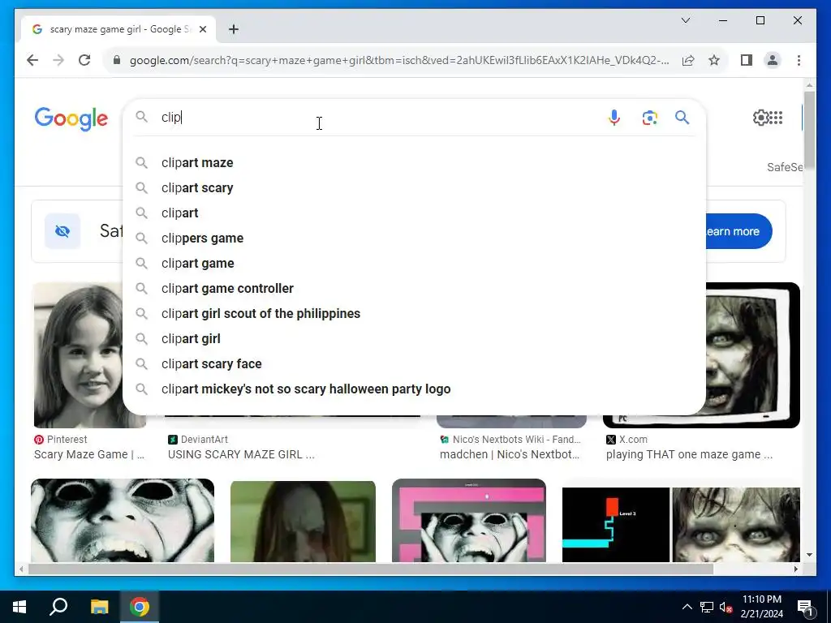Open Google apps grid
Image resolution: width=831 pixels, height=623 pixels.
776,117
